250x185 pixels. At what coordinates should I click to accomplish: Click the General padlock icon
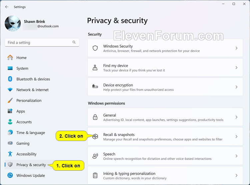(x=95, y=117)
